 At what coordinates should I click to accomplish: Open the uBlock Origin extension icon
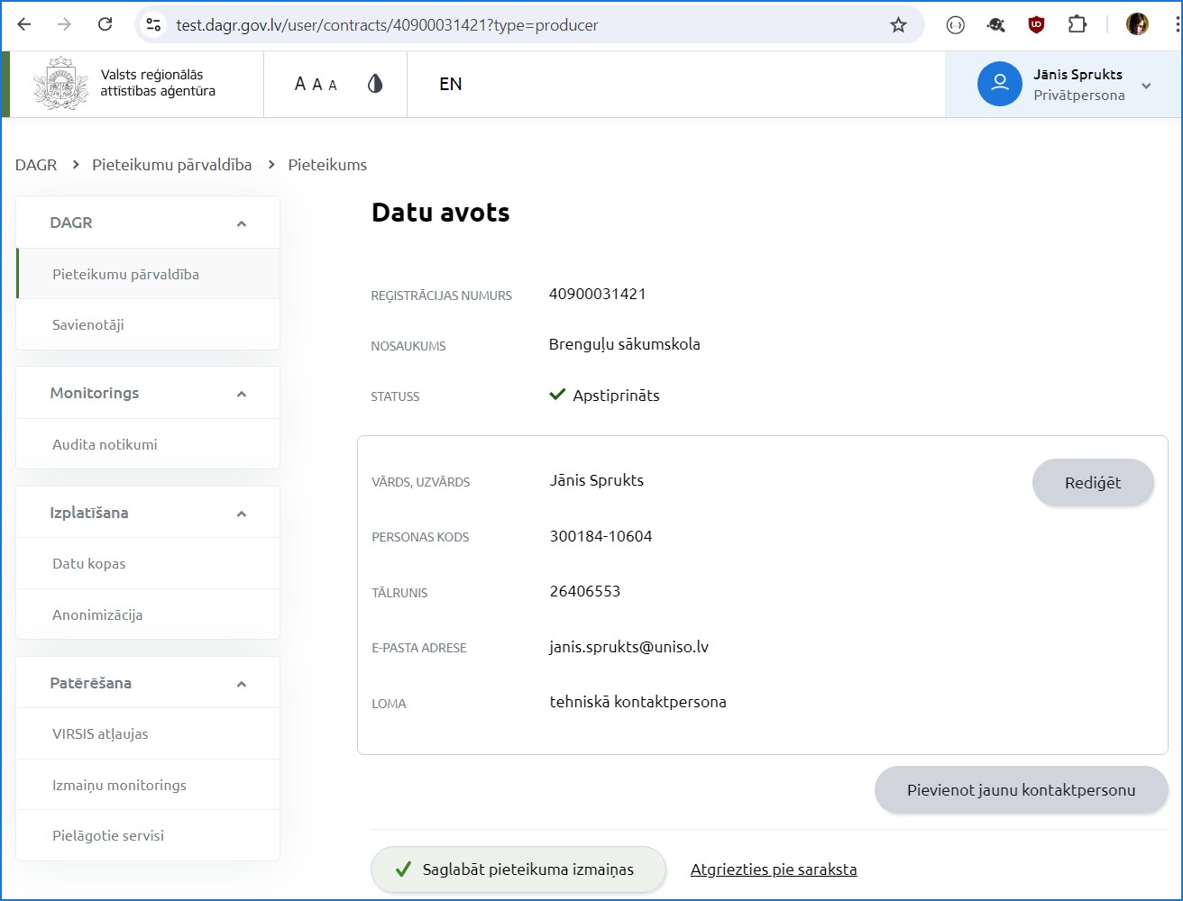point(1036,25)
